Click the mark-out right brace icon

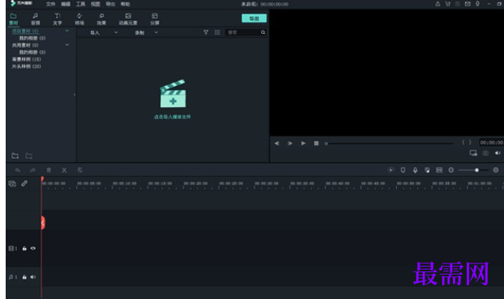(470, 143)
